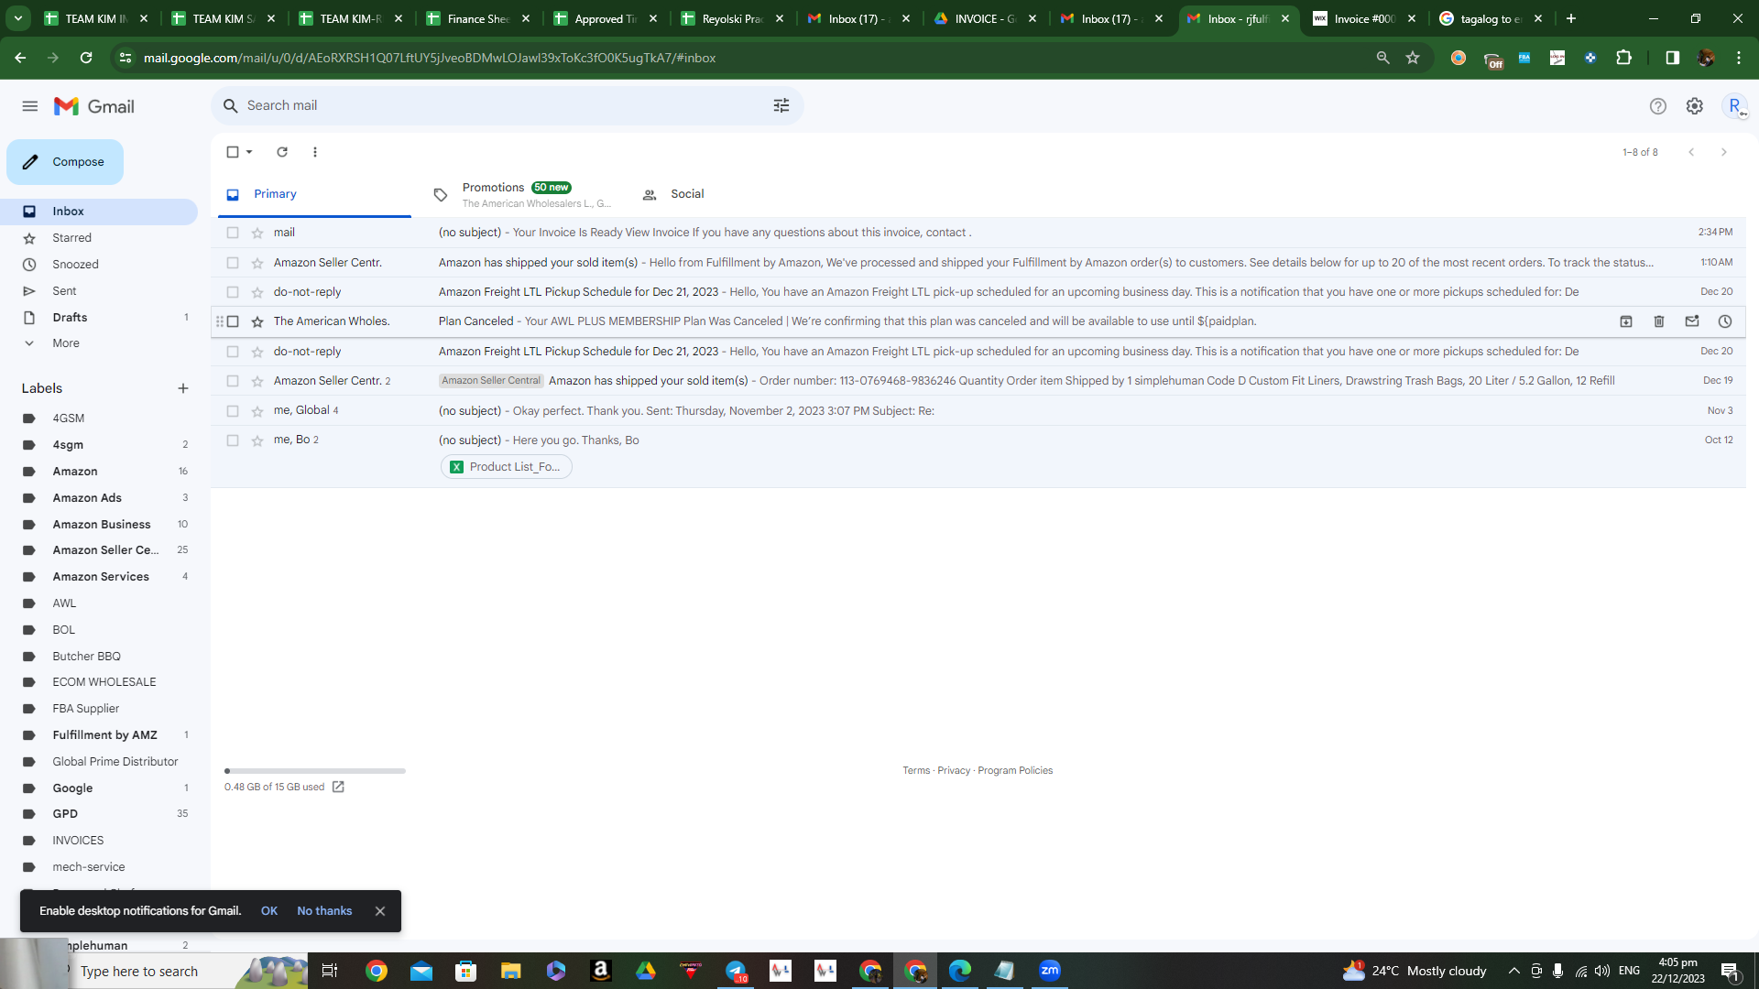Open Chrome tab search dropdown
The height and width of the screenshot is (989, 1759).
pos(18,18)
